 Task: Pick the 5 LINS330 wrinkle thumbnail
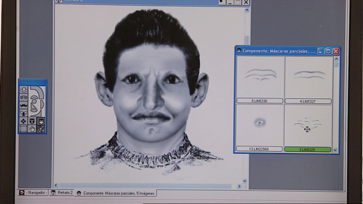pyautogui.click(x=260, y=76)
